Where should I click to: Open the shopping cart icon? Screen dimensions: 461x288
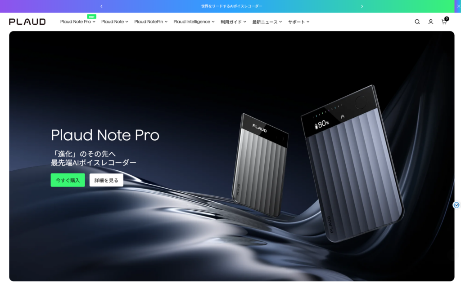click(444, 21)
